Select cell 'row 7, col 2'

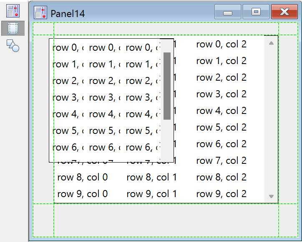pos(221,161)
